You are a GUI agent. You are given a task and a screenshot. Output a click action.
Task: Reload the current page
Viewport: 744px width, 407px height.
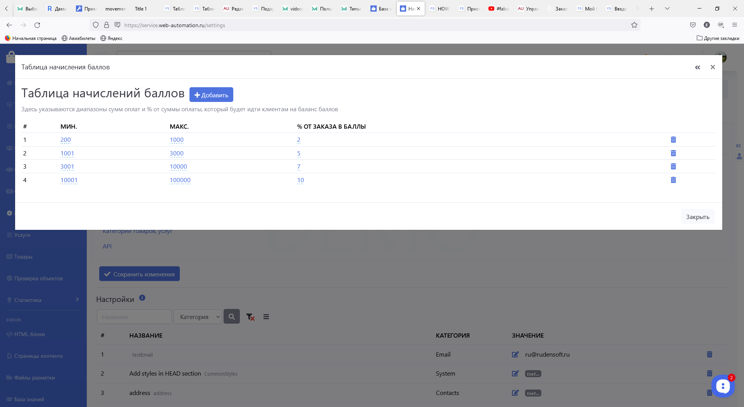(x=37, y=25)
